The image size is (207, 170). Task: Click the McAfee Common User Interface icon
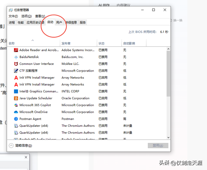coord(16,64)
